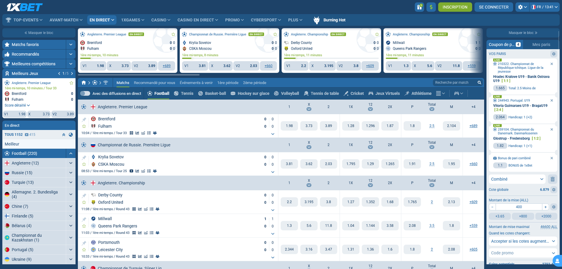Pin the Millwall match in list
Screen dimensions: 562x269
point(84,219)
